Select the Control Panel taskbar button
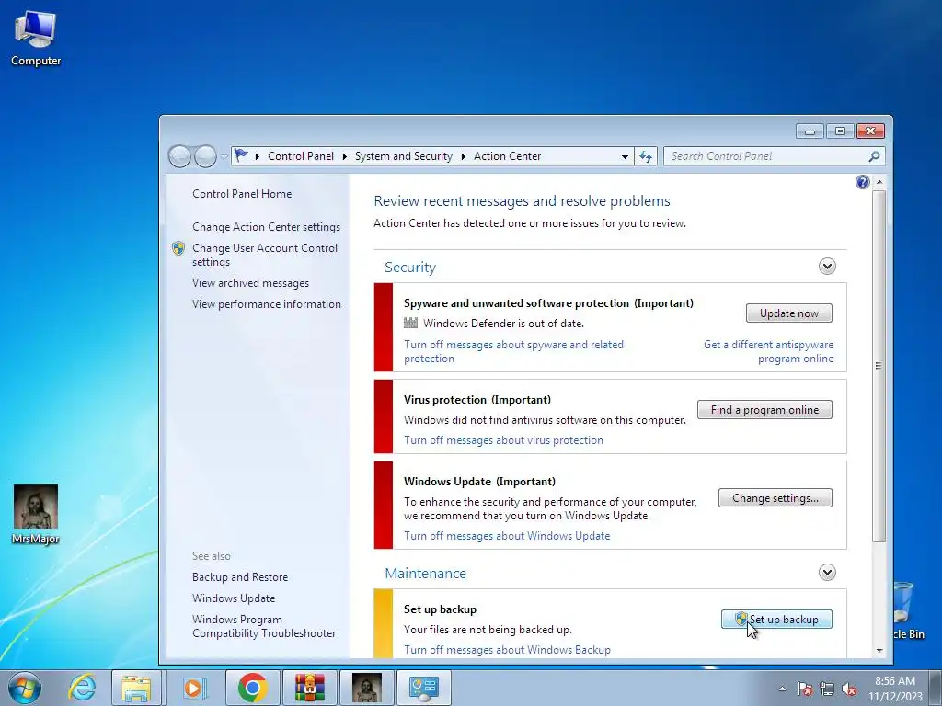 point(423,688)
